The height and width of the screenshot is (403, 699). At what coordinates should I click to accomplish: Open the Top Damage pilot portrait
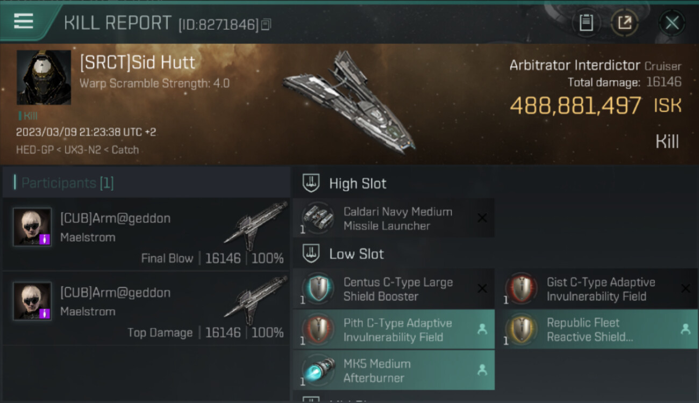32,301
